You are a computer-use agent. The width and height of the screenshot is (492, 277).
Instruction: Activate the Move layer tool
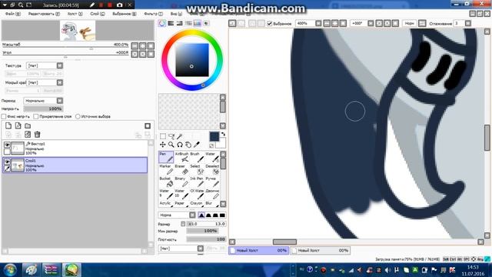pyautogui.click(x=163, y=145)
